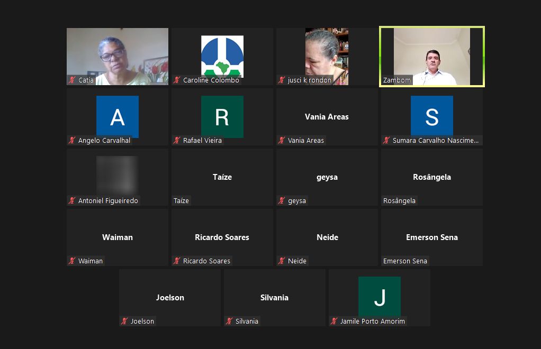The image size is (541, 349).
Task: Click the Zambom name label
Action: tap(397, 80)
